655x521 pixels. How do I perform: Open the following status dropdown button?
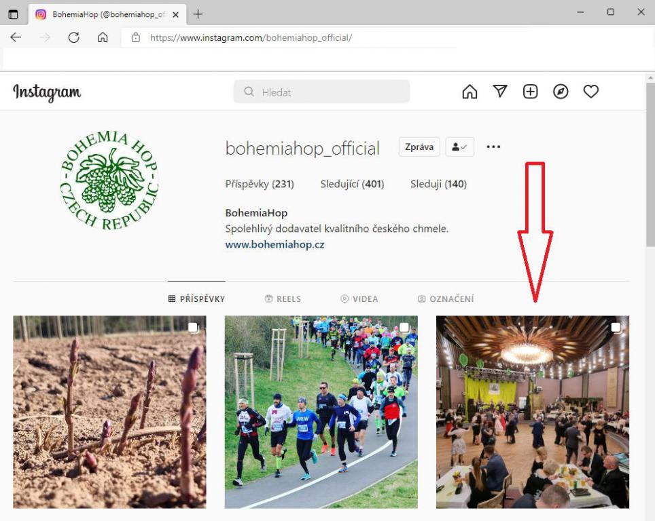459,147
